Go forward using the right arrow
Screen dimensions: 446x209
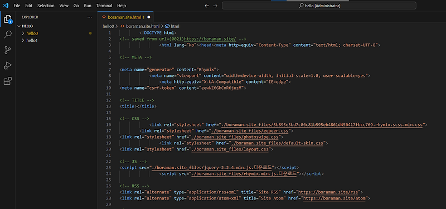coord(215,6)
